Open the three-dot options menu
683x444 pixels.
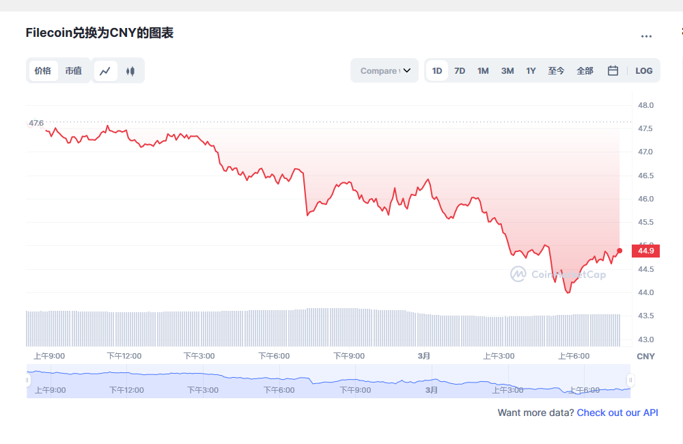point(646,36)
